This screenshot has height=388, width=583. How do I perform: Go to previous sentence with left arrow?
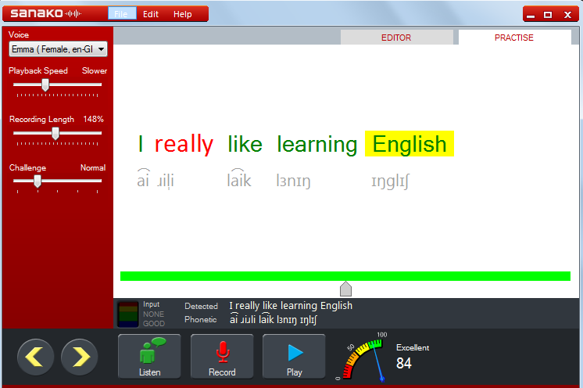point(35,357)
